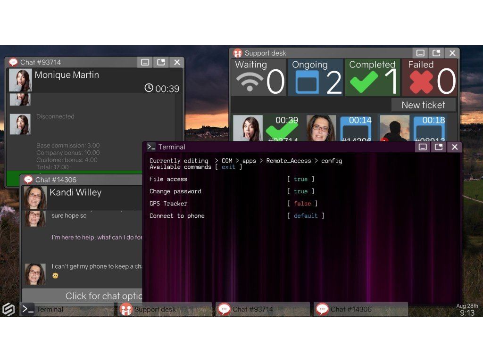The image size is (483, 362).
Task: Toggle Change password setting value
Action: (300, 191)
